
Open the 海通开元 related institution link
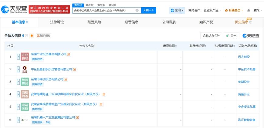(244, 94)
